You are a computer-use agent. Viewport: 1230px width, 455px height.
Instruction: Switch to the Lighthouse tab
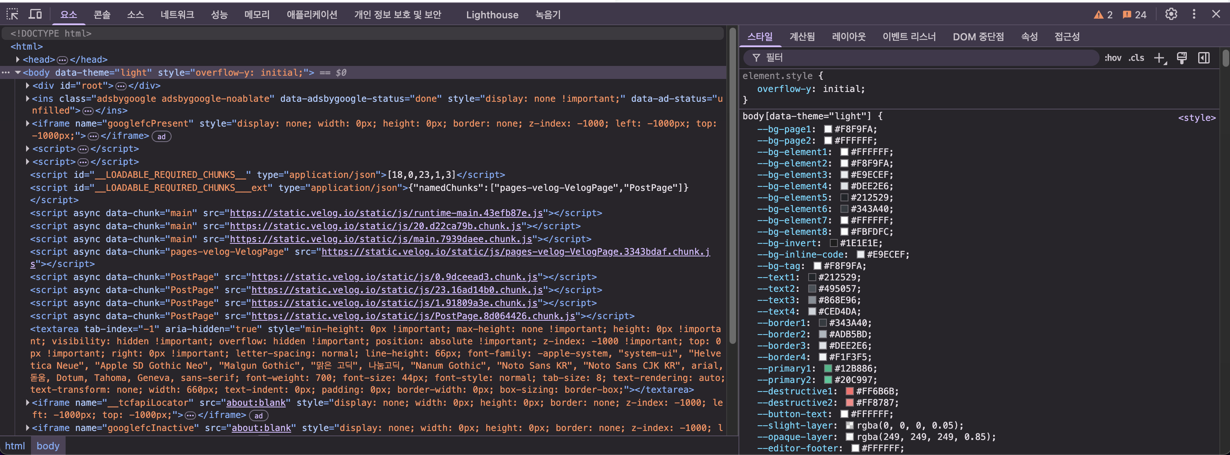492,15
